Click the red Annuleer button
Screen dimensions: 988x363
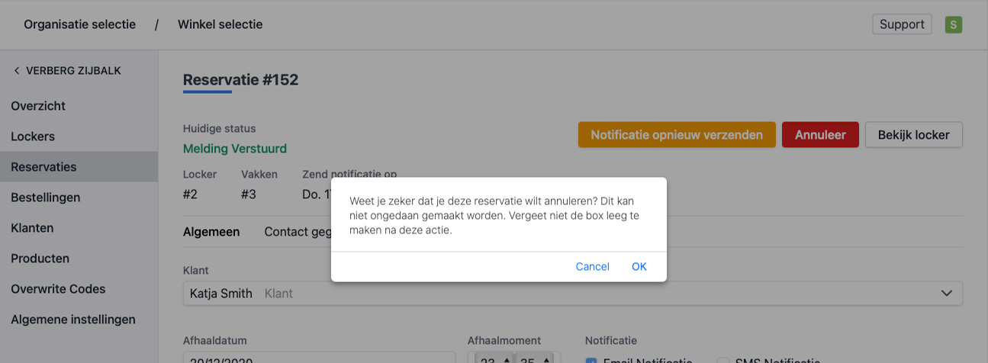[820, 135]
